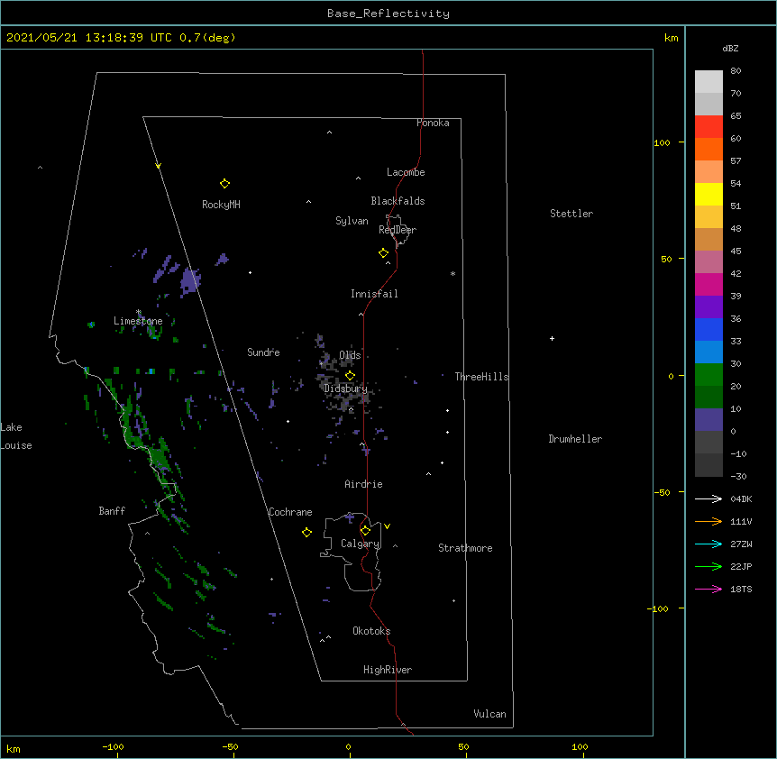Click the Drumheller label
The height and width of the screenshot is (759, 777).
click(x=575, y=439)
